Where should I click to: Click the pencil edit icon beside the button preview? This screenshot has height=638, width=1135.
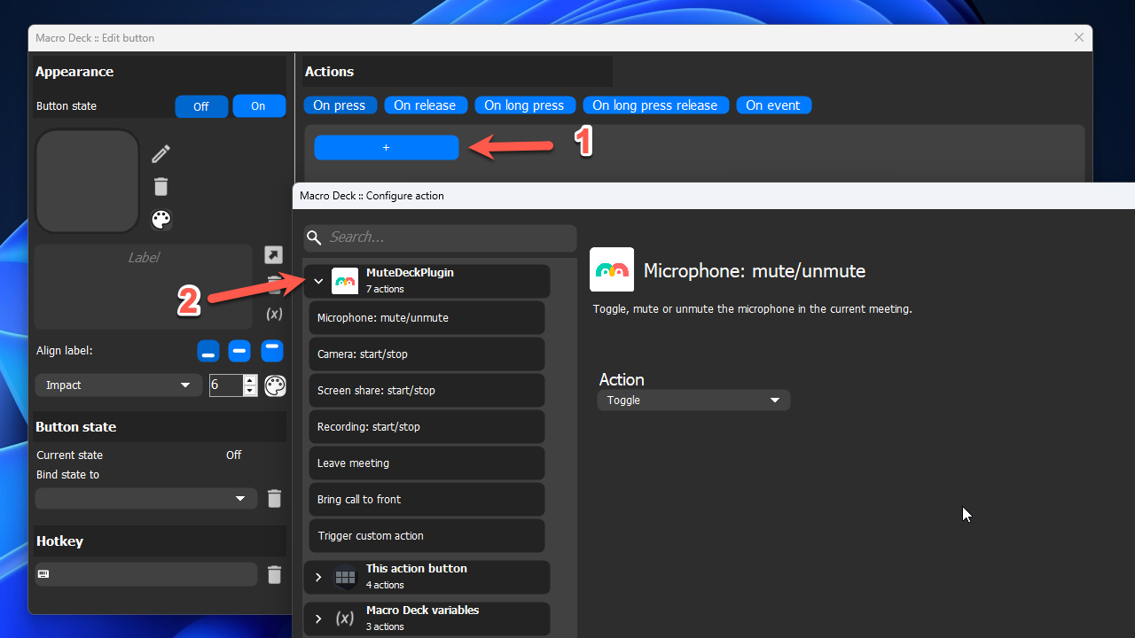click(160, 154)
